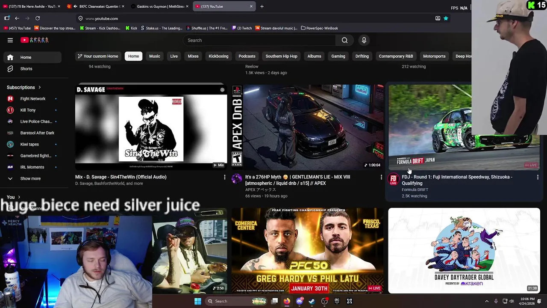This screenshot has height=308, width=547.
Task: Select the Mixes filter chip
Action: point(193,56)
